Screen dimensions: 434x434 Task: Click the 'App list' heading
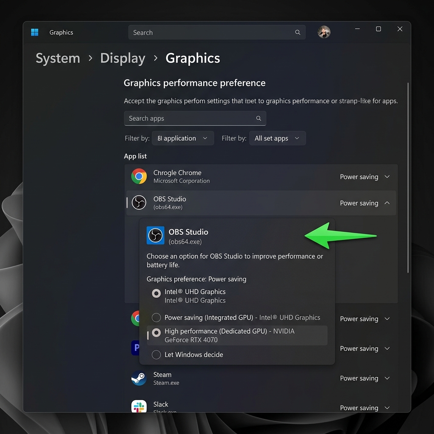click(x=135, y=156)
